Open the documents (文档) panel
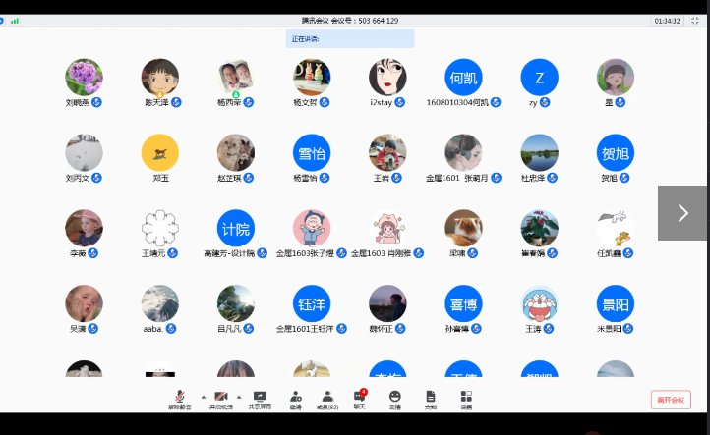Viewport: 710px width, 435px height. [x=430, y=398]
